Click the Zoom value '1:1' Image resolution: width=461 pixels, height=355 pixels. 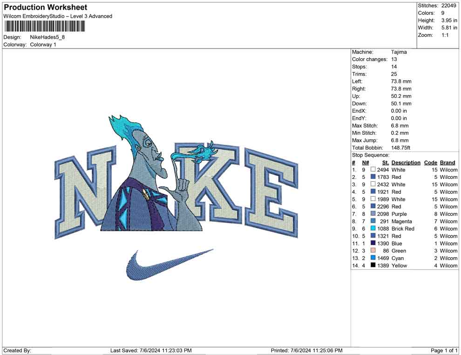tap(445, 35)
